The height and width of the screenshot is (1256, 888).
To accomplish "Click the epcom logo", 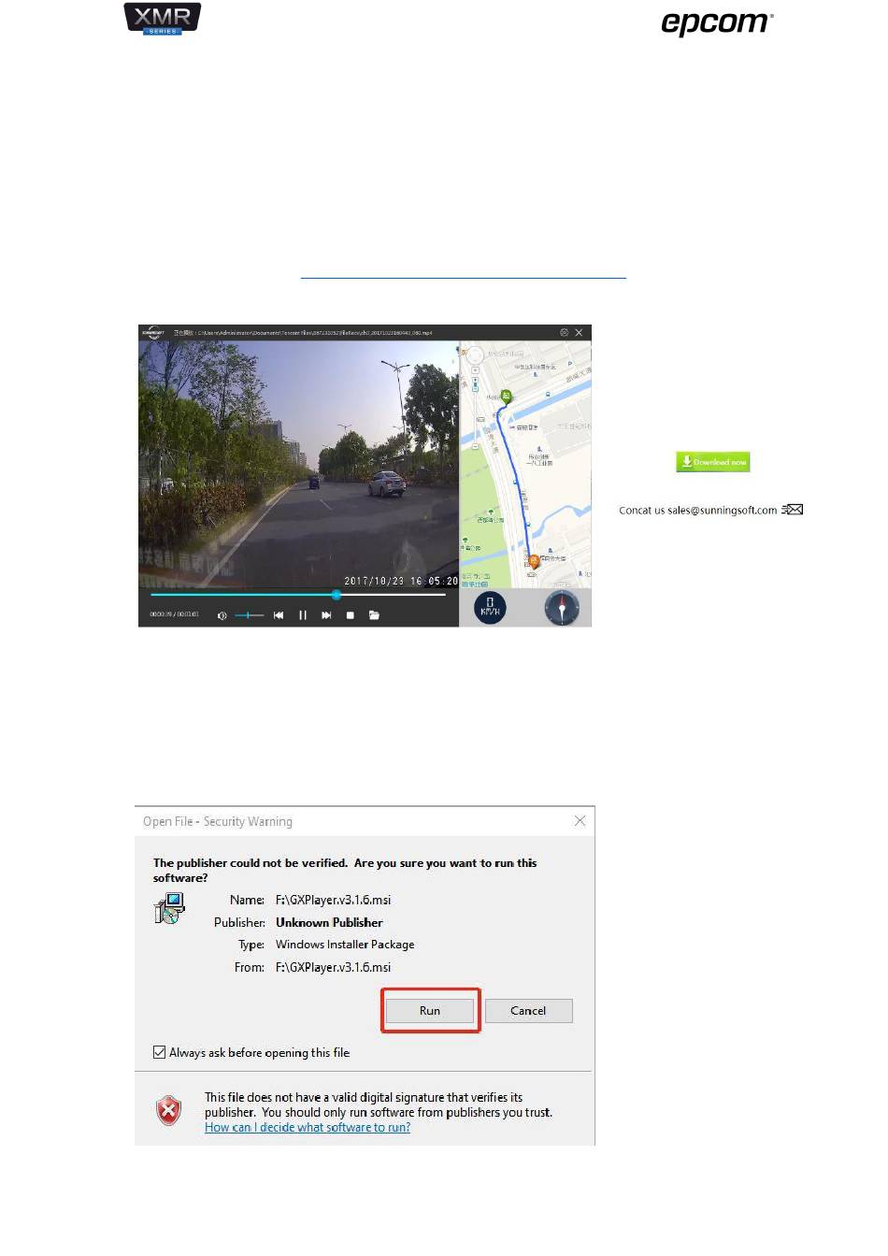I will point(717,23).
